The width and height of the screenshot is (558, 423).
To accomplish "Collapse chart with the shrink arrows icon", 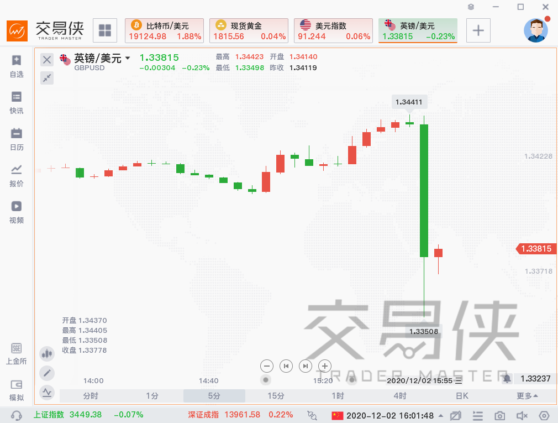I will [47, 78].
